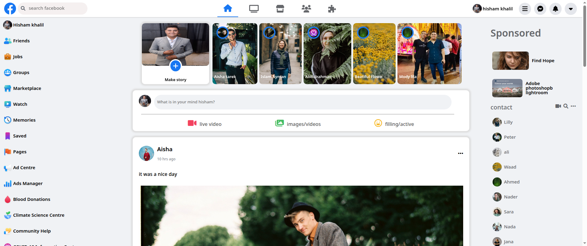
Task: Start a live video
Action: click(205, 124)
